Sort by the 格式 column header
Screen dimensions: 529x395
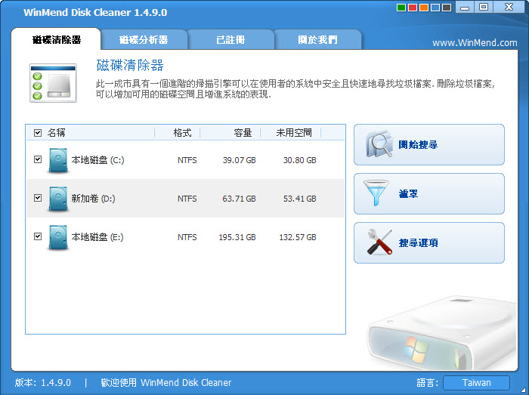tap(183, 133)
